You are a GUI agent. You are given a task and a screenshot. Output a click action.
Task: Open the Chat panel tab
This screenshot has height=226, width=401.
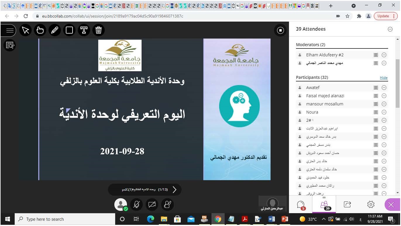tap(301, 205)
